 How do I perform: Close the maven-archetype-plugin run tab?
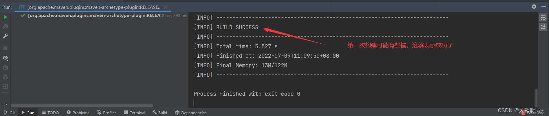[166, 7]
